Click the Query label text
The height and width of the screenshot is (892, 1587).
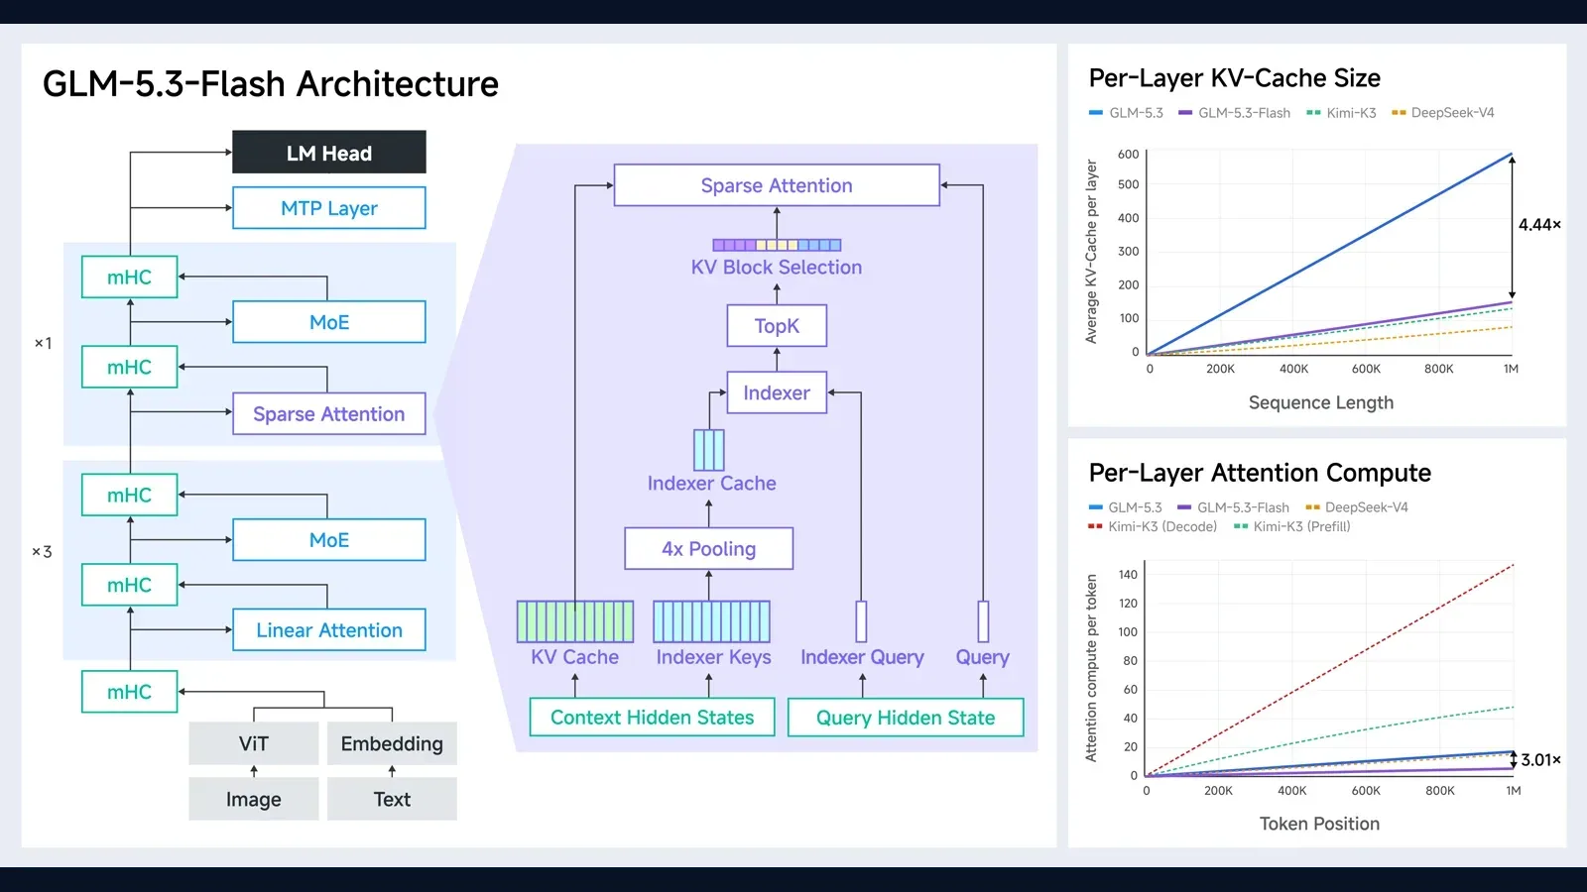click(983, 657)
